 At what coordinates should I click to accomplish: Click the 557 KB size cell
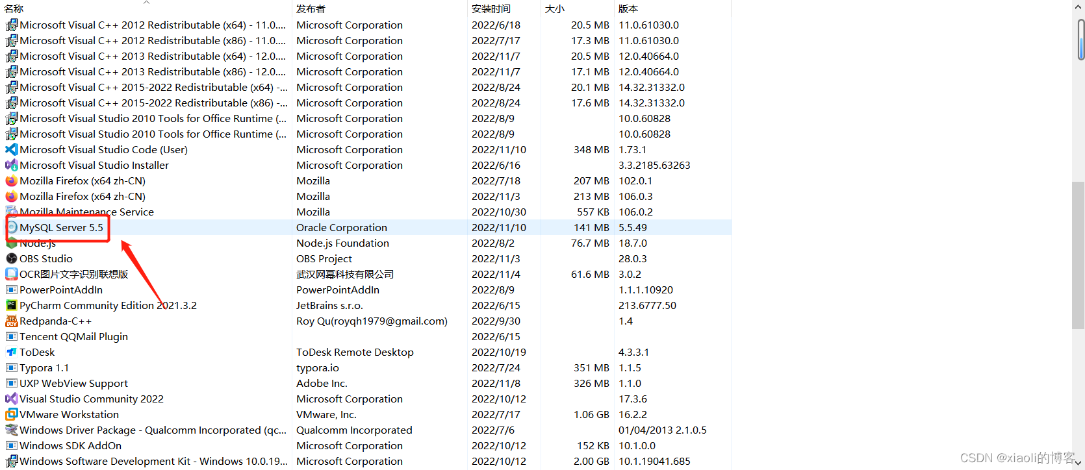point(593,212)
